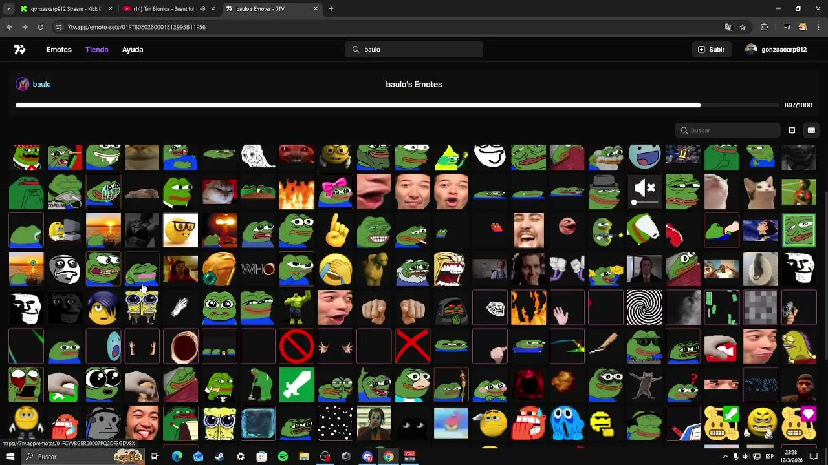Mute the Tan Bionica tab audio icon
Image resolution: width=828 pixels, height=465 pixels.
point(203,9)
